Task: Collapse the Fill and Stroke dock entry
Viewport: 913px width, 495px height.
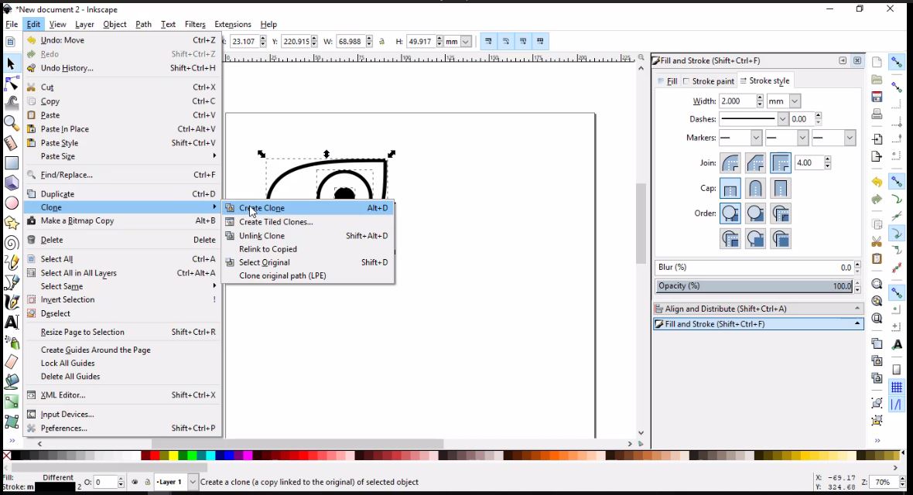Action: click(x=857, y=324)
